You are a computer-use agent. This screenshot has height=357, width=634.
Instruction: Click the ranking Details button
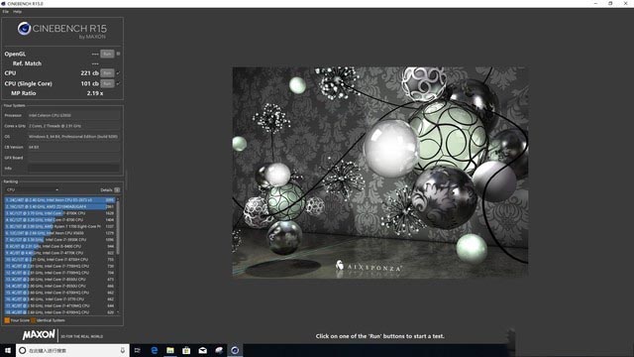[x=117, y=189]
